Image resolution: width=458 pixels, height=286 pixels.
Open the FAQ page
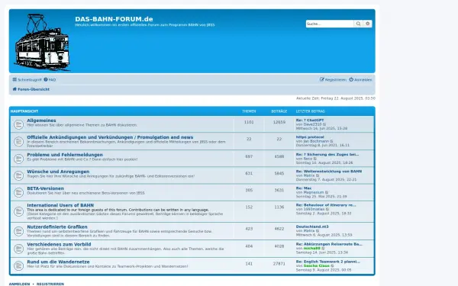point(50,79)
